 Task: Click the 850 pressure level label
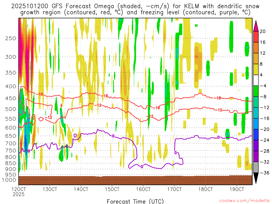coord(11,163)
